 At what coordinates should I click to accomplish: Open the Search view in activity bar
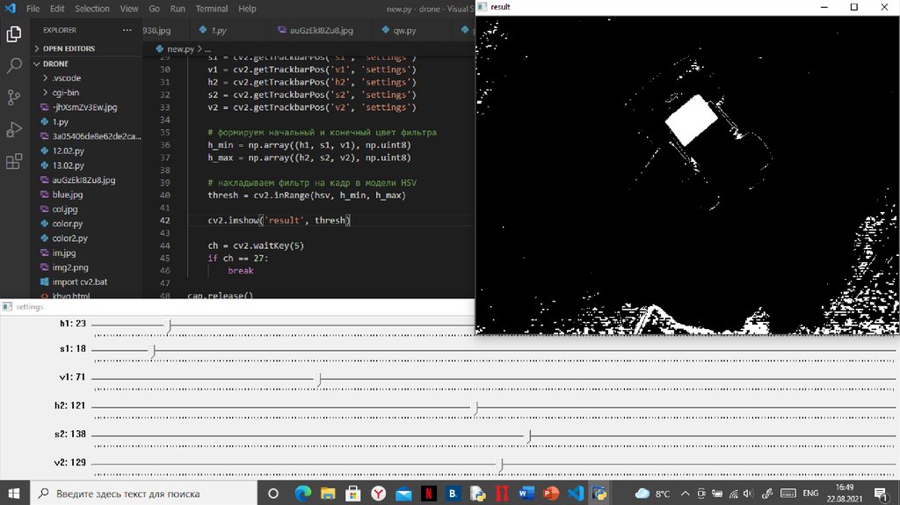[x=14, y=66]
